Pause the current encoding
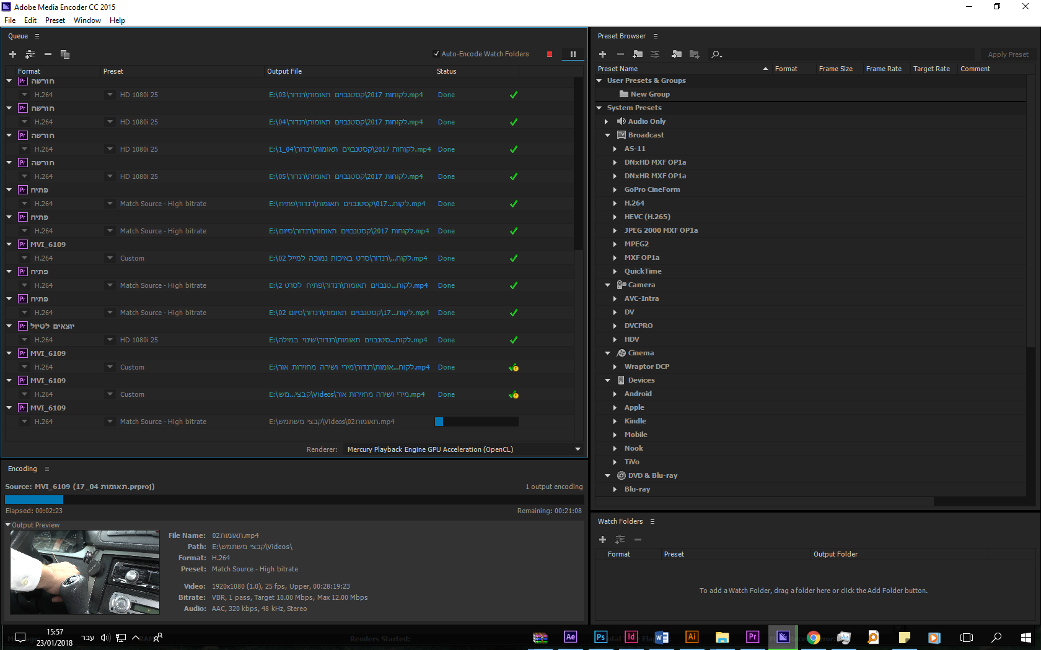 pos(573,54)
